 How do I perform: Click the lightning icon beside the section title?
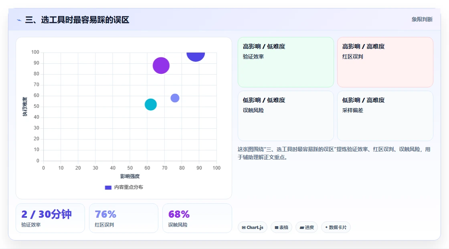coord(19,20)
